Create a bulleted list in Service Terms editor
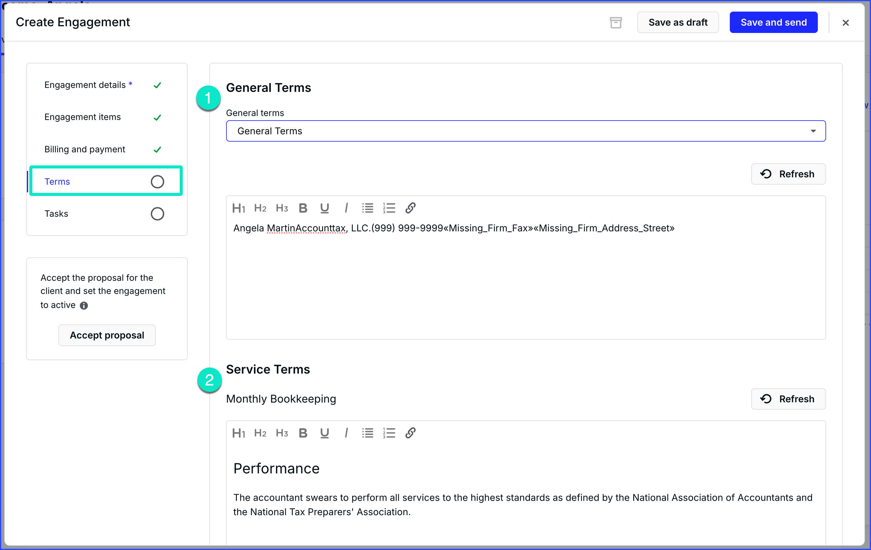 (367, 432)
